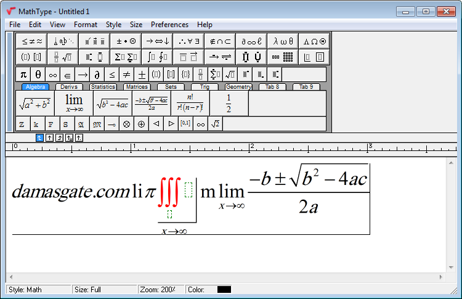
Task: Open the arrow symbols palette
Action: pos(157,41)
